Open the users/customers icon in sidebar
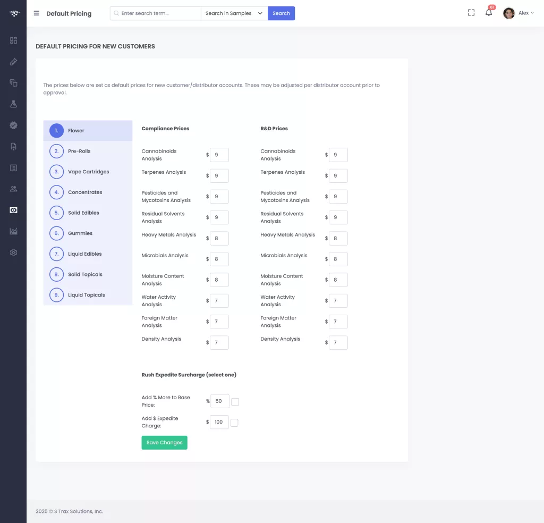 (x=13, y=189)
